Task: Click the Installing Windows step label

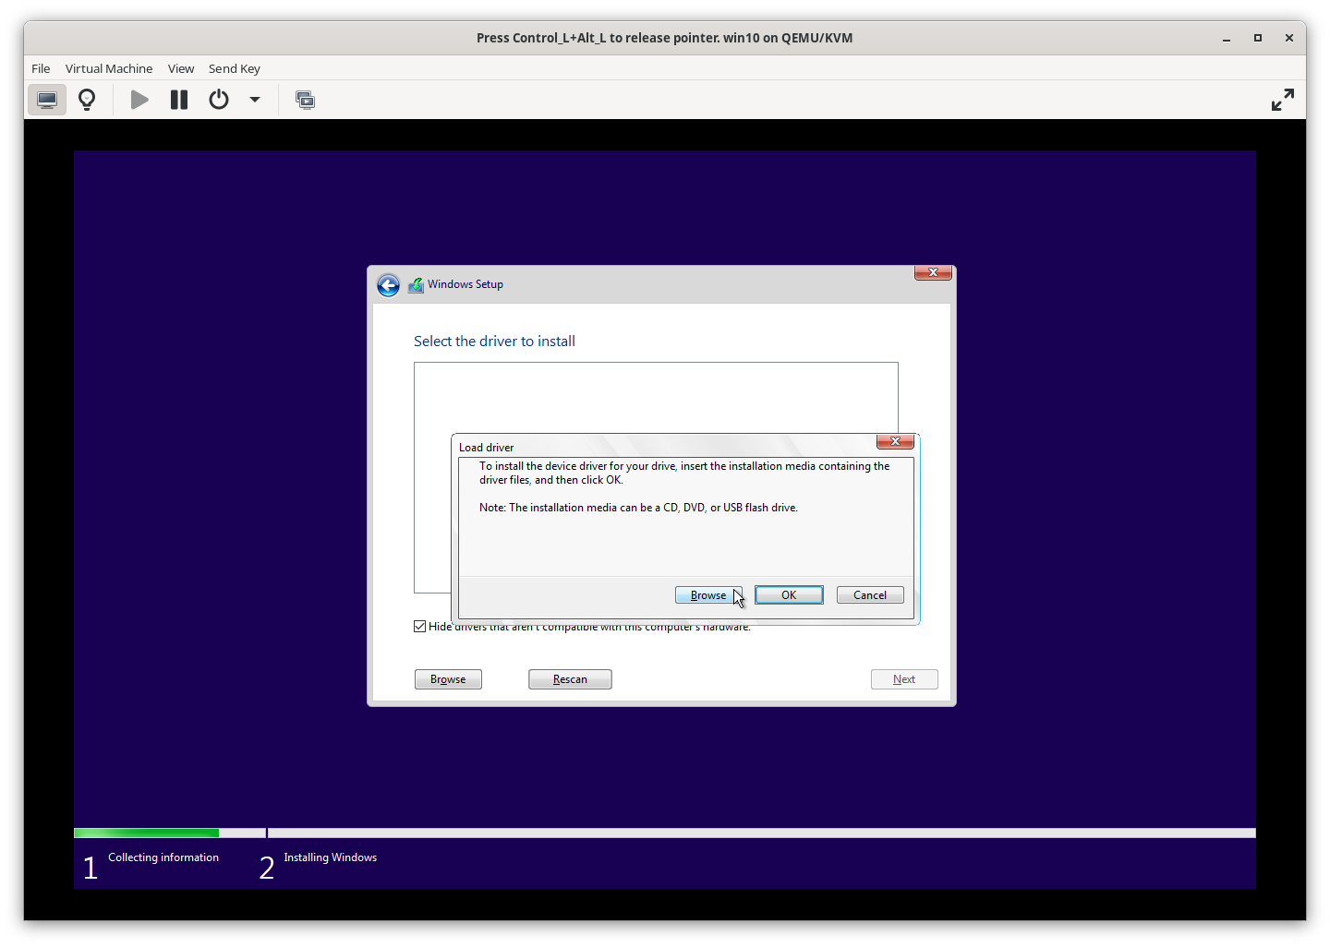Action: (x=331, y=857)
